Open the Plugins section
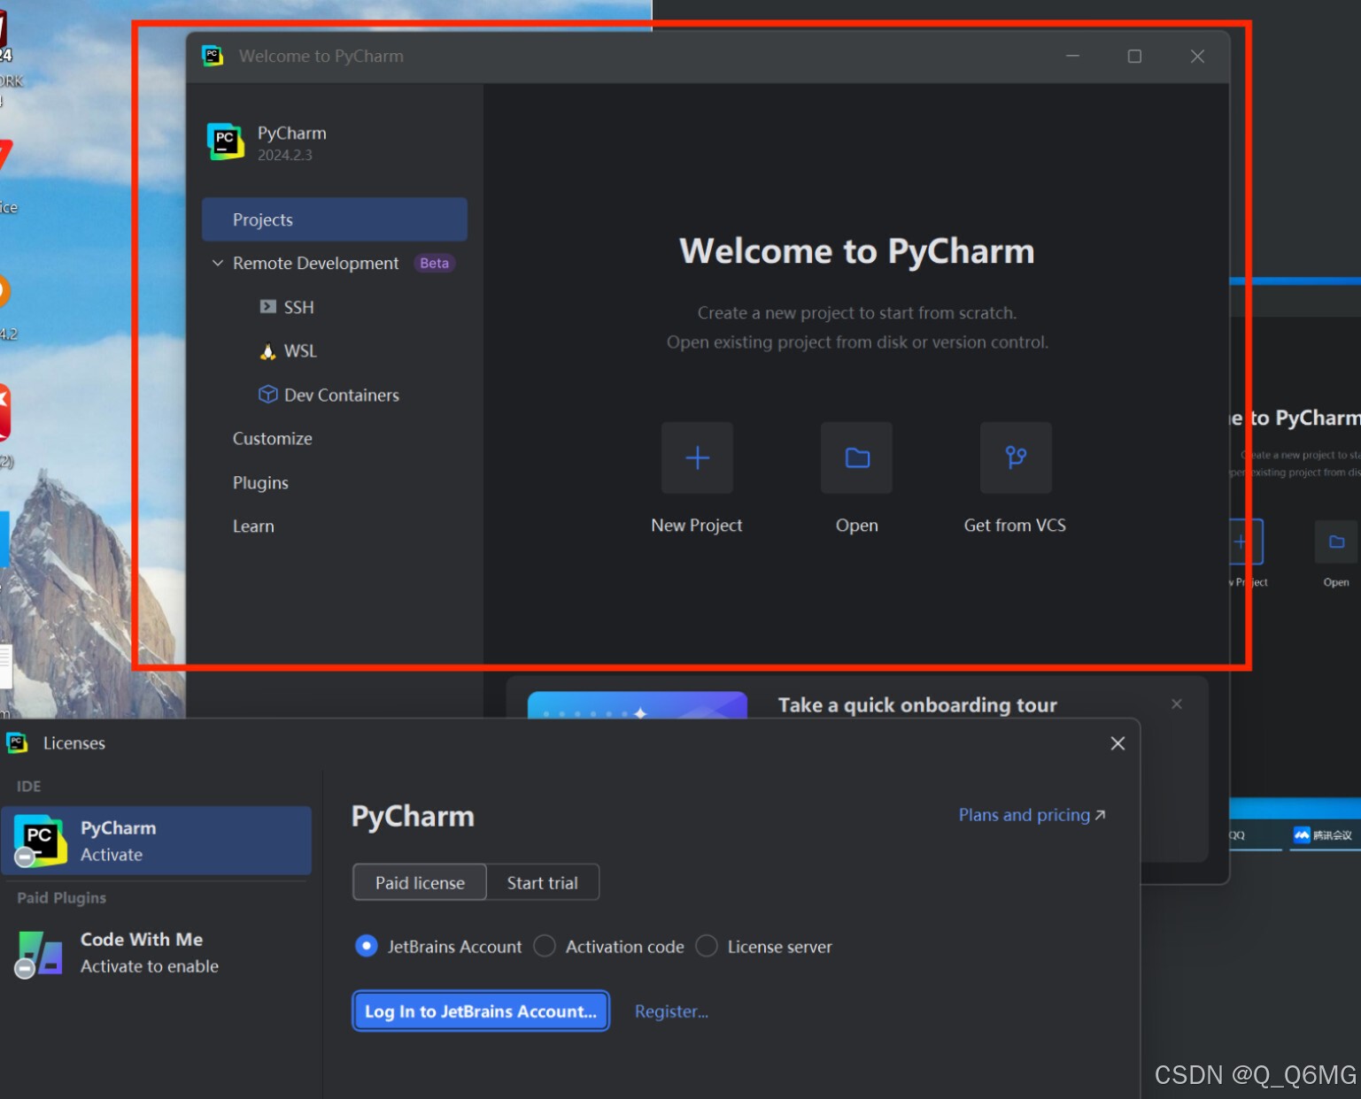This screenshot has width=1361, height=1099. pos(260,482)
